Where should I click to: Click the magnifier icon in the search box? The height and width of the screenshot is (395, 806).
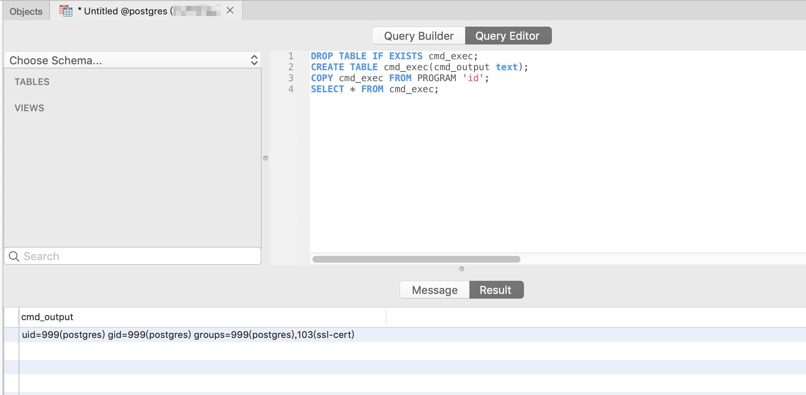click(x=14, y=256)
